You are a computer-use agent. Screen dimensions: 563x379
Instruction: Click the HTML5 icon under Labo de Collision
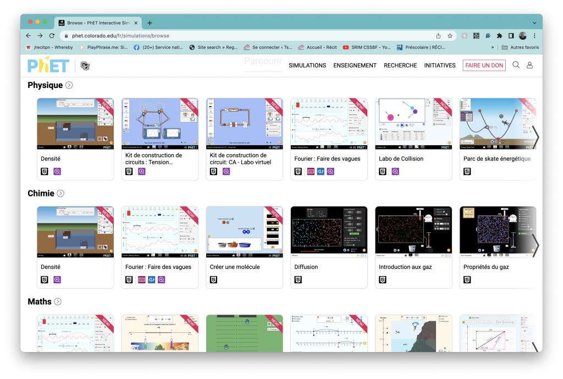383,172
